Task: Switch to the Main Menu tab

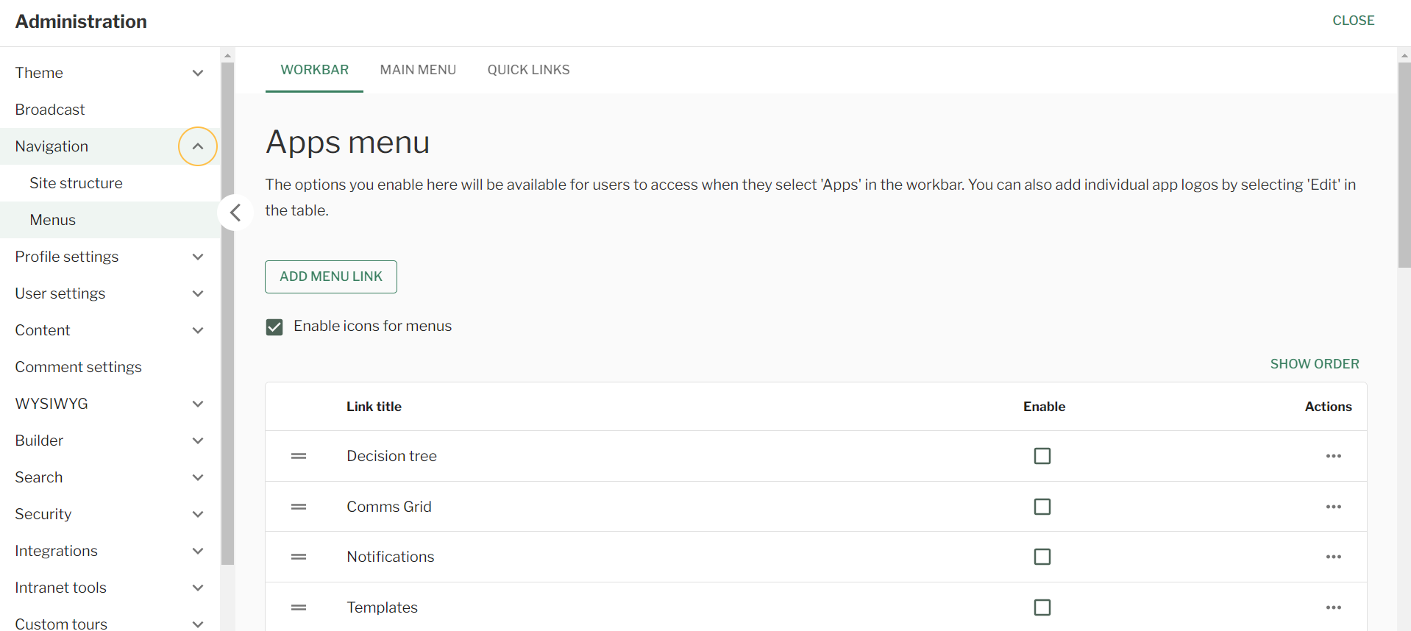Action: click(x=418, y=69)
